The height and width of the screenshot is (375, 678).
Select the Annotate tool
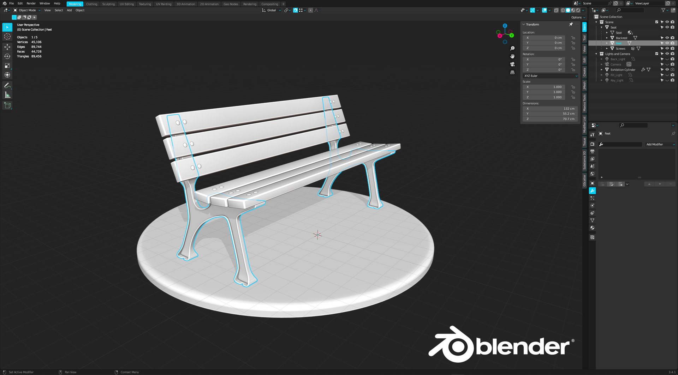(x=7, y=85)
